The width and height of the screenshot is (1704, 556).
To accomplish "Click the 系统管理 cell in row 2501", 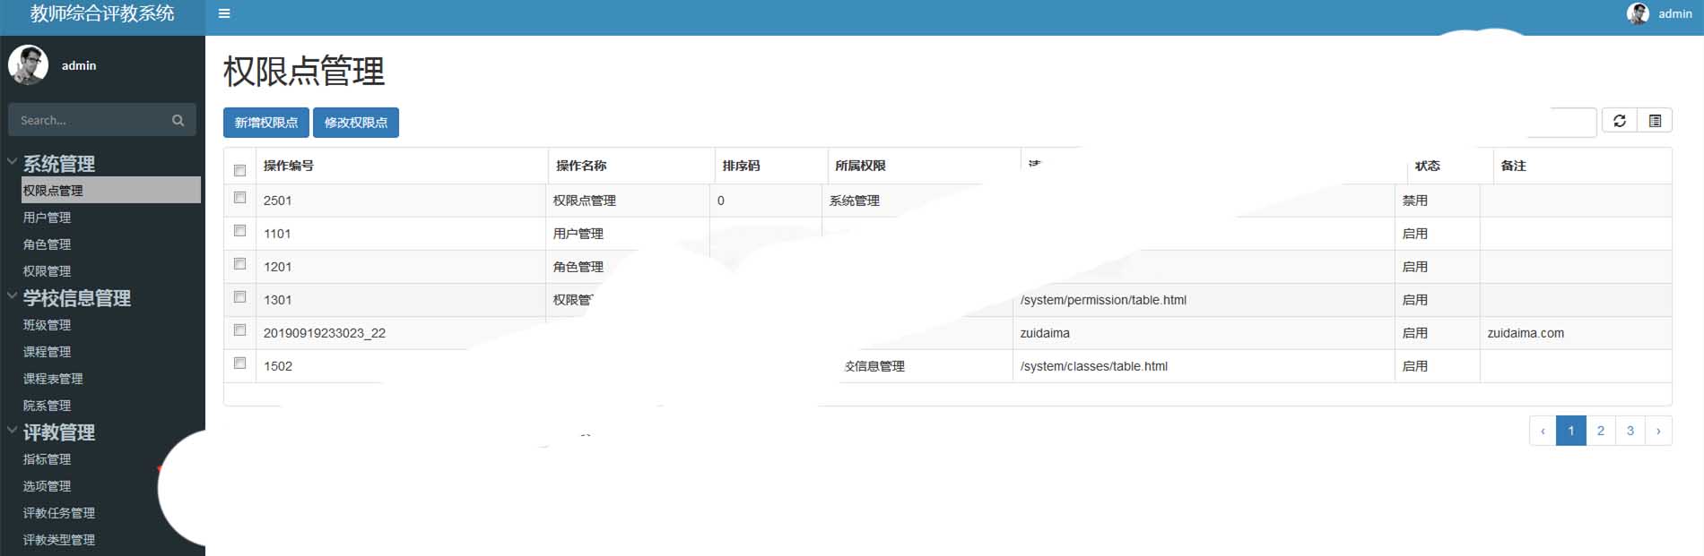I will pyautogui.click(x=854, y=201).
